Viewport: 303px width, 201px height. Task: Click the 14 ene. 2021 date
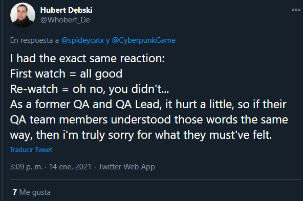(x=70, y=167)
